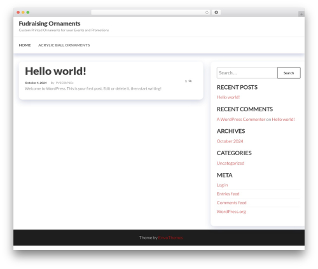Open the WordPress.org link
Screen dimensions: 318x269
coord(232,212)
